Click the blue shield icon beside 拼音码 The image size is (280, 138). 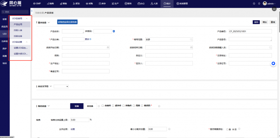pos(114,31)
